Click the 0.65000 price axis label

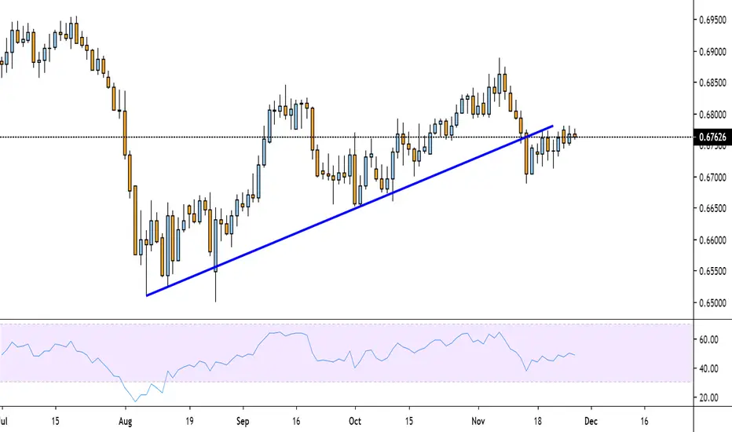point(713,302)
